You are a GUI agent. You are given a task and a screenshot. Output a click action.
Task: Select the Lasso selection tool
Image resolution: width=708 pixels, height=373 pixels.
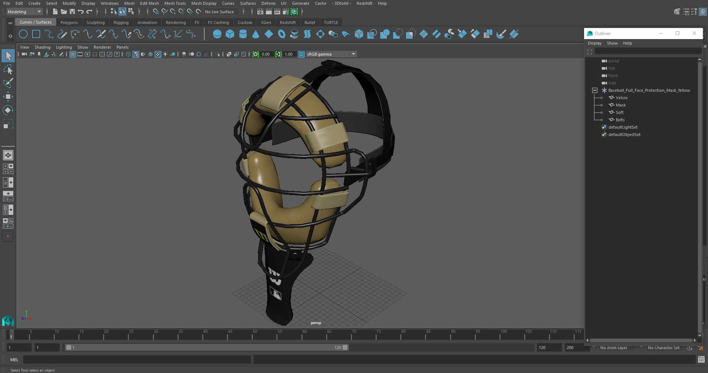(x=8, y=70)
